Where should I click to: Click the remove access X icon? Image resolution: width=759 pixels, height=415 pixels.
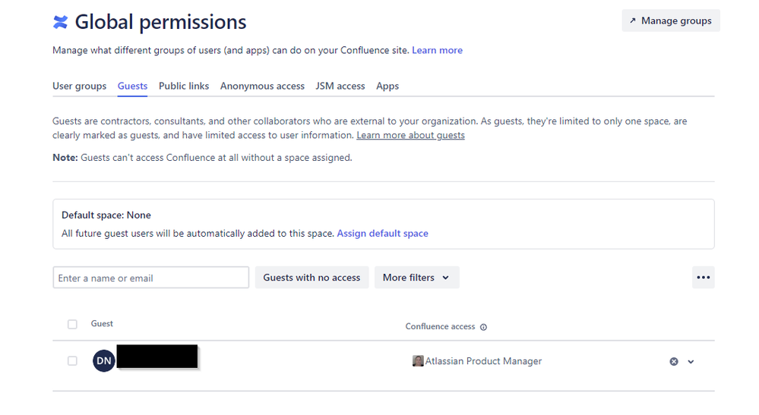coord(673,362)
